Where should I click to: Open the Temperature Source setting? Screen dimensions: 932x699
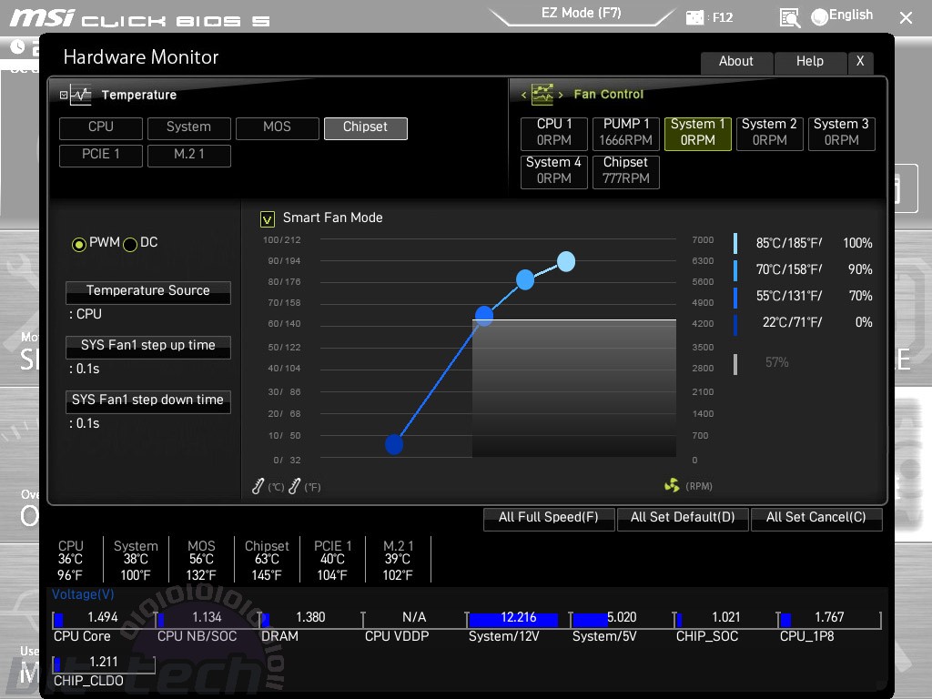pyautogui.click(x=148, y=292)
